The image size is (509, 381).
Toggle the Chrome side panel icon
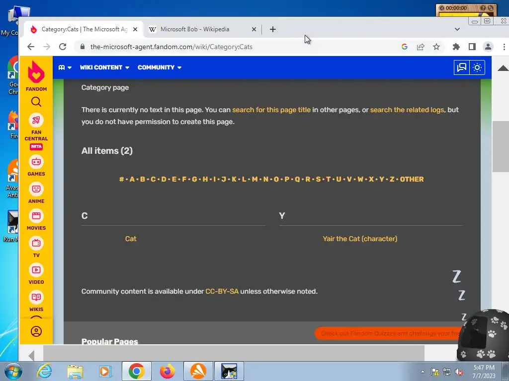pyautogui.click(x=472, y=47)
